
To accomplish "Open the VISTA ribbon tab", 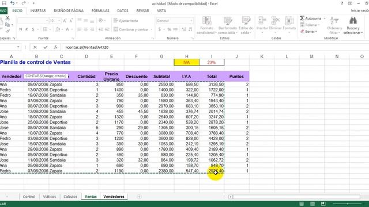I will (161, 10).
